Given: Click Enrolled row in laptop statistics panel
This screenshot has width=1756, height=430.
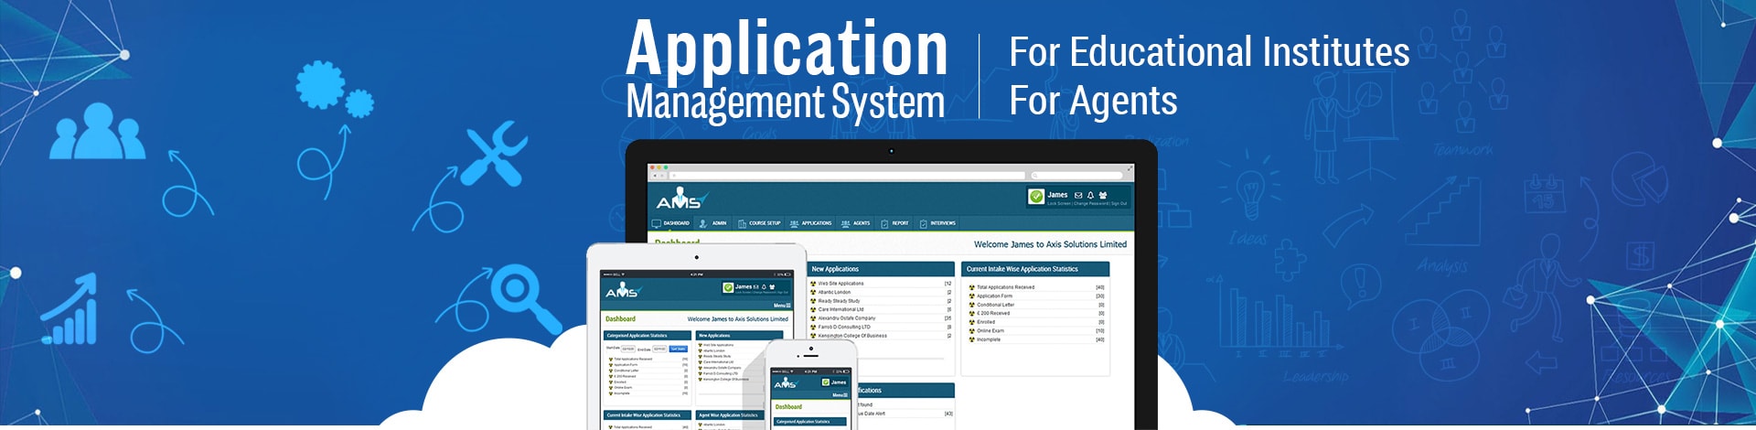Looking at the screenshot, I should click(1036, 322).
